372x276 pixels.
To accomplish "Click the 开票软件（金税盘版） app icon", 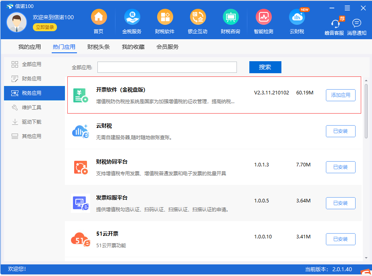I will [x=81, y=95].
